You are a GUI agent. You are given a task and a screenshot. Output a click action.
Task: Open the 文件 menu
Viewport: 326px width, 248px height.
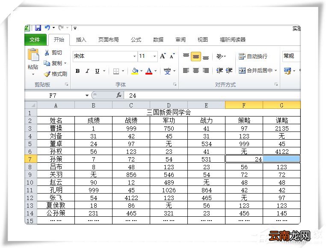35,40
